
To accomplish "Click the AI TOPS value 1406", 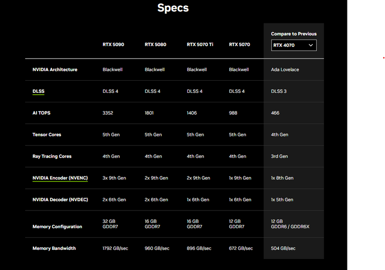I will point(192,113).
